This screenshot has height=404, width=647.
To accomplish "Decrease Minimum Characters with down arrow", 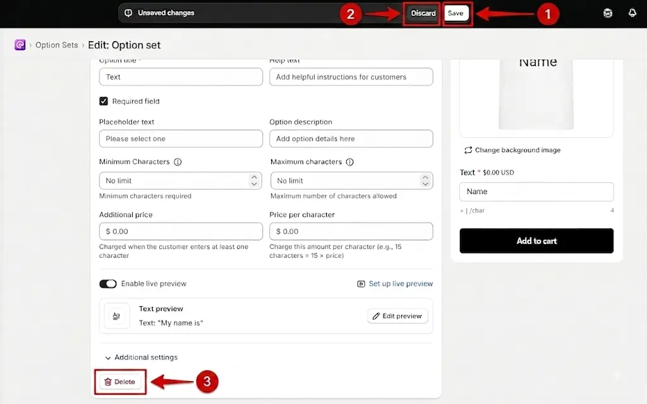I will coord(254,184).
